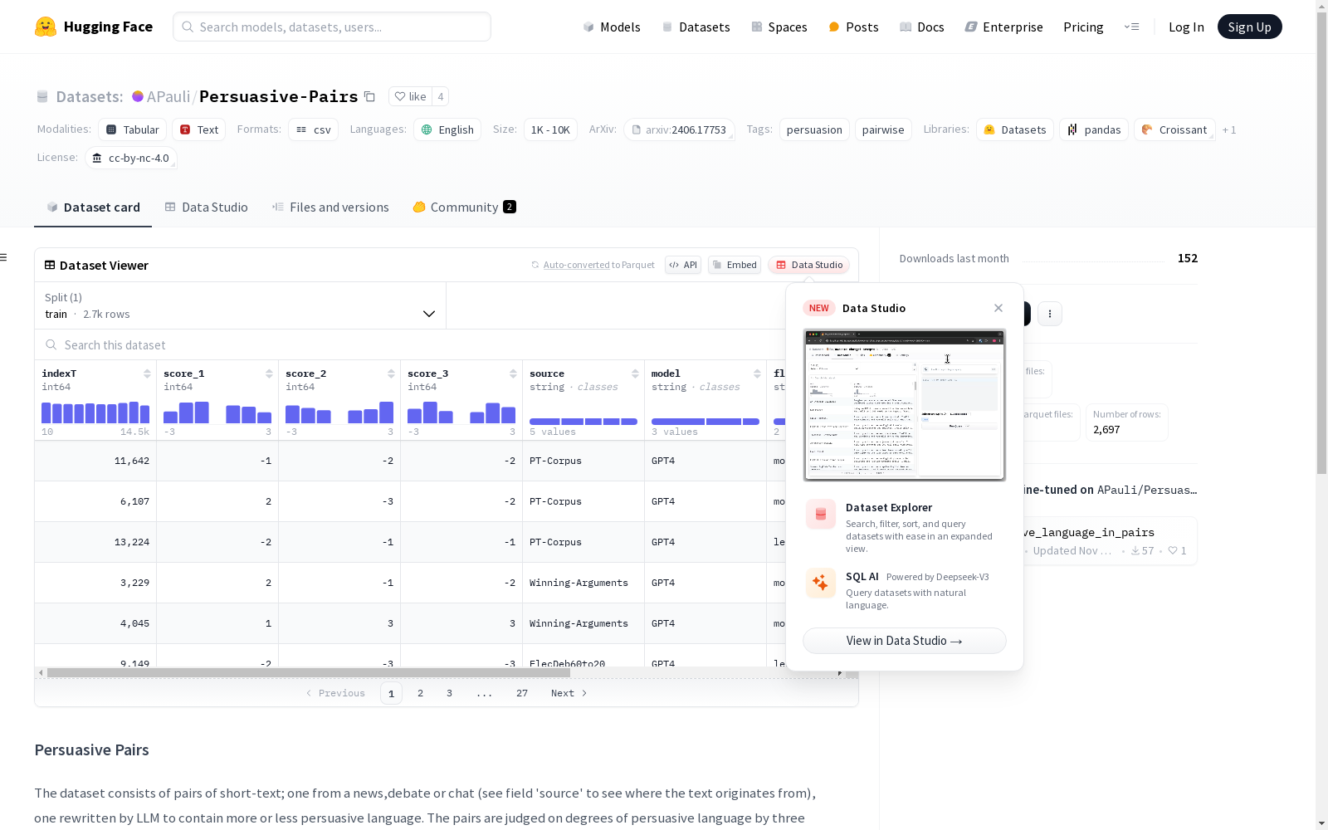1328x830 pixels.
Task: Click the Text modality tag
Action: point(199,129)
